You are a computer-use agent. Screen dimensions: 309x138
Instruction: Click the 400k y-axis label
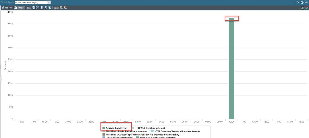pyautogui.click(x=10, y=24)
